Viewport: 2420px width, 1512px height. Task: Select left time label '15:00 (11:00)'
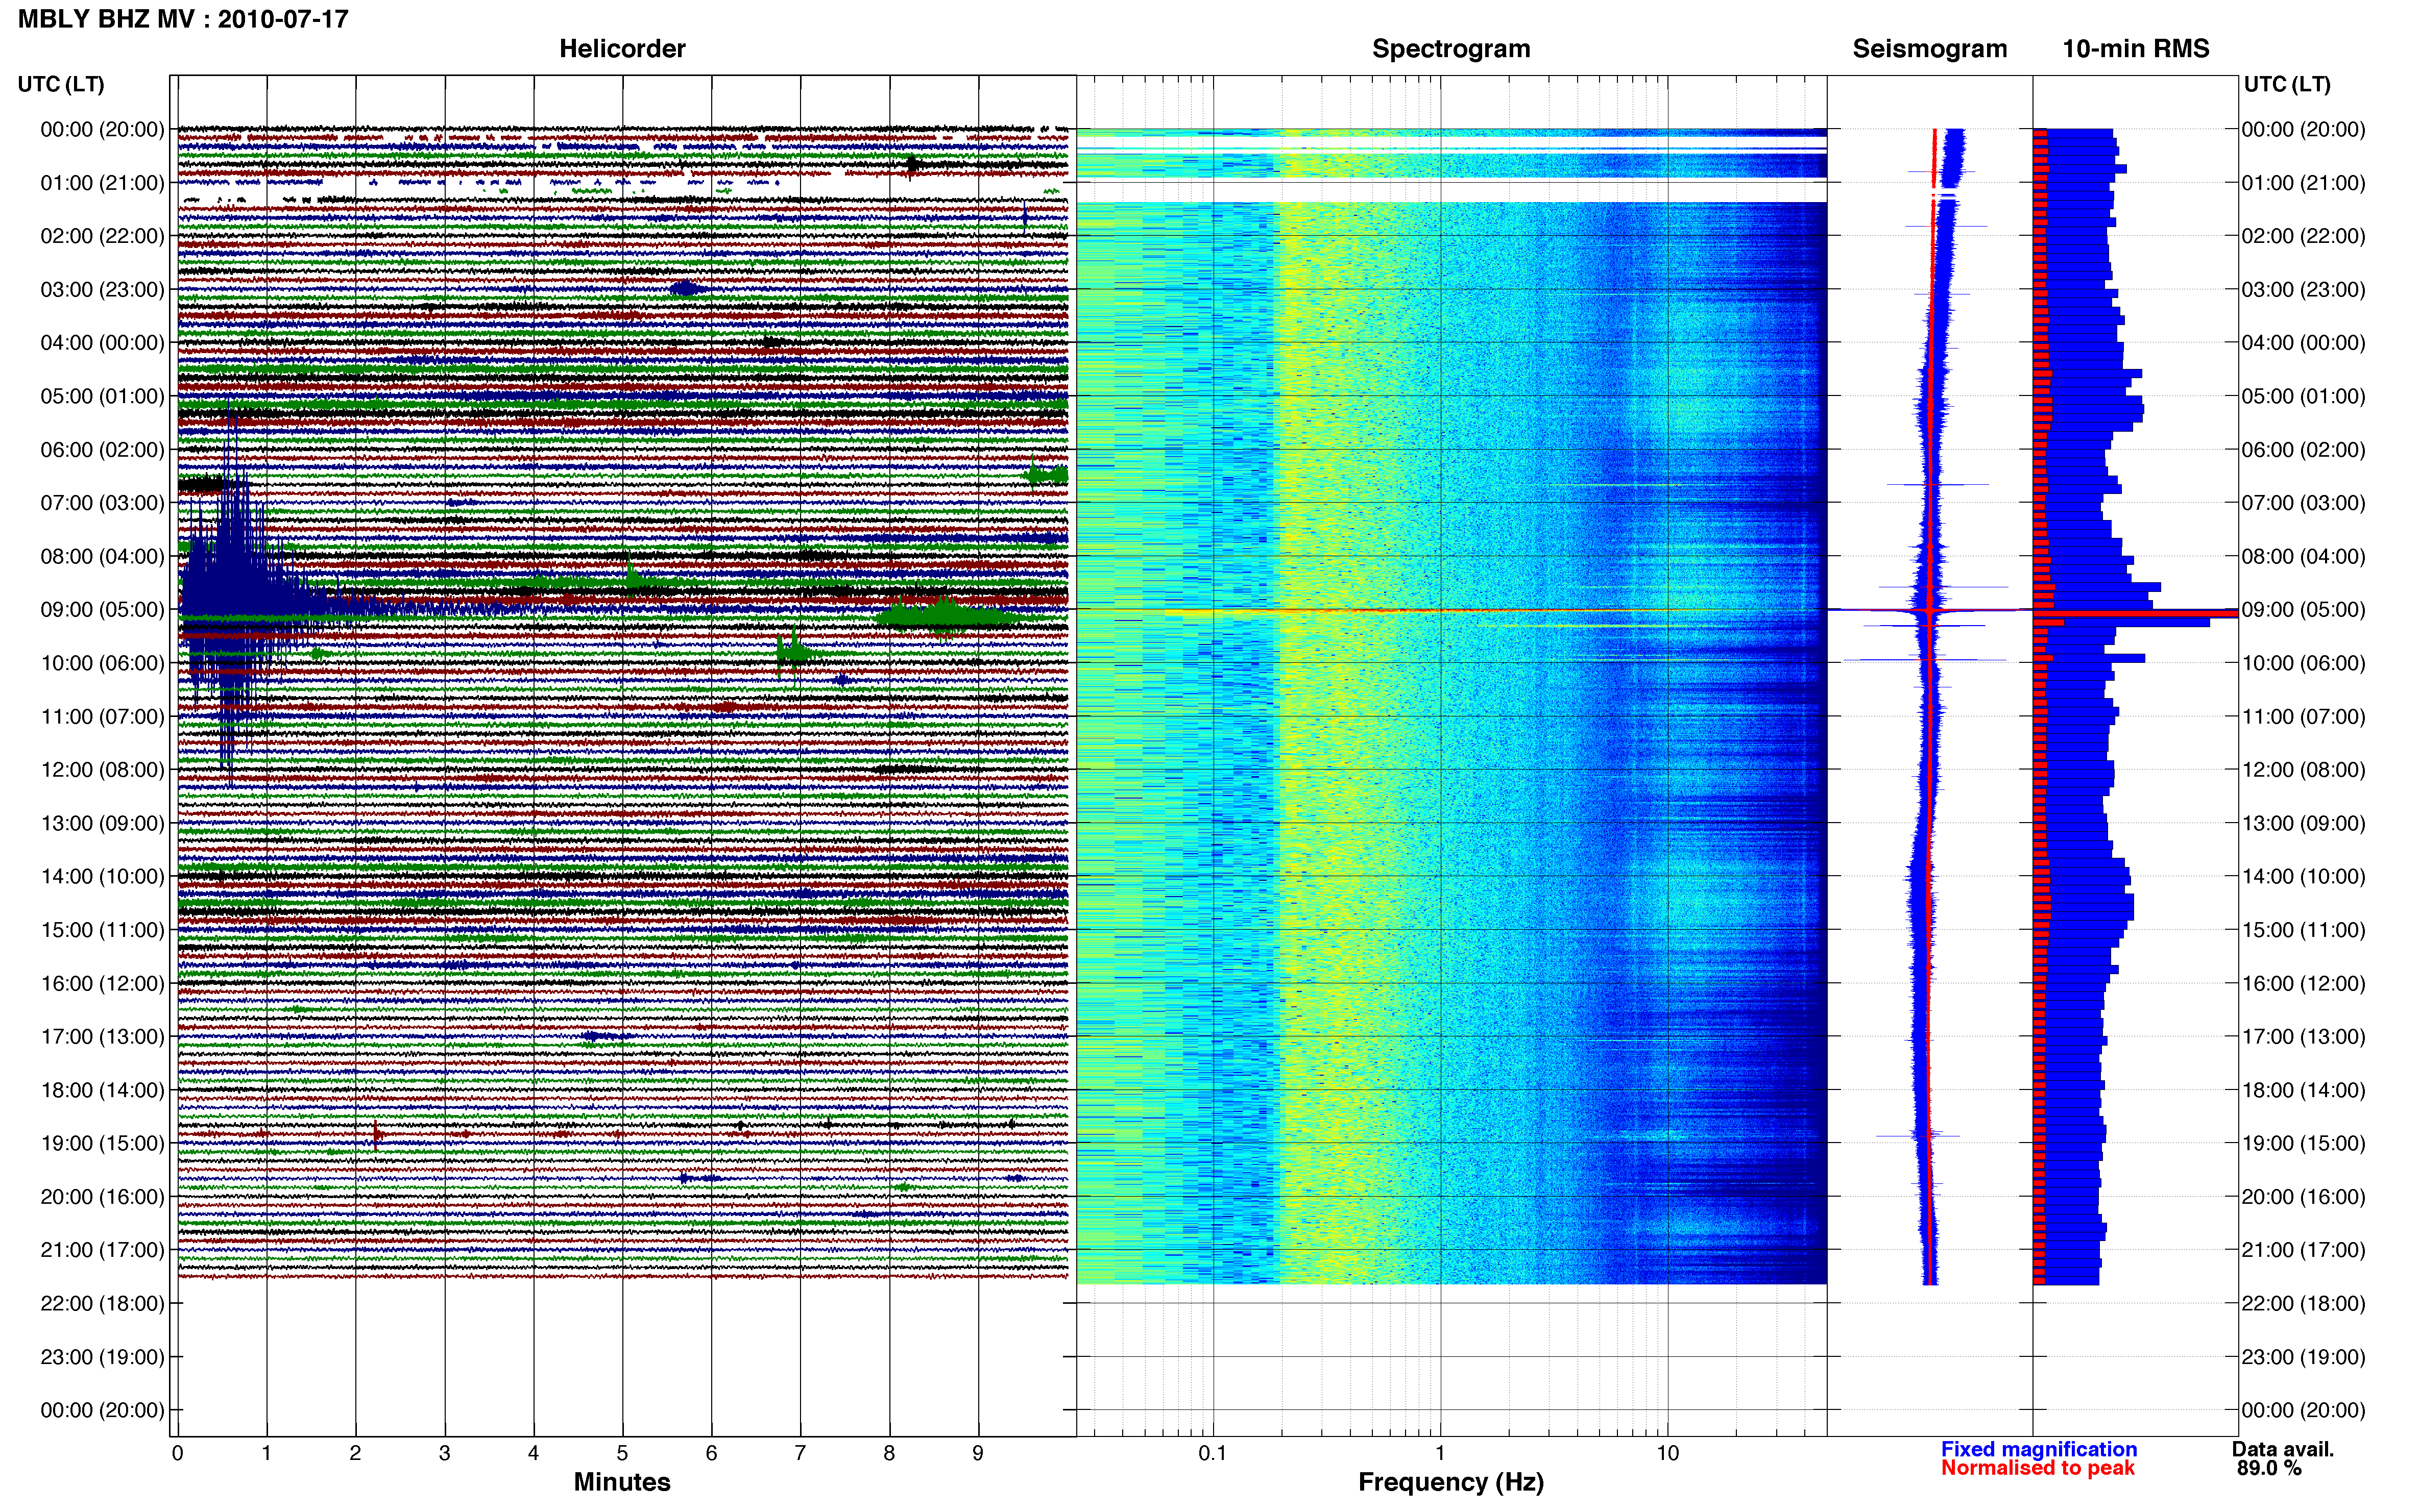click(102, 930)
